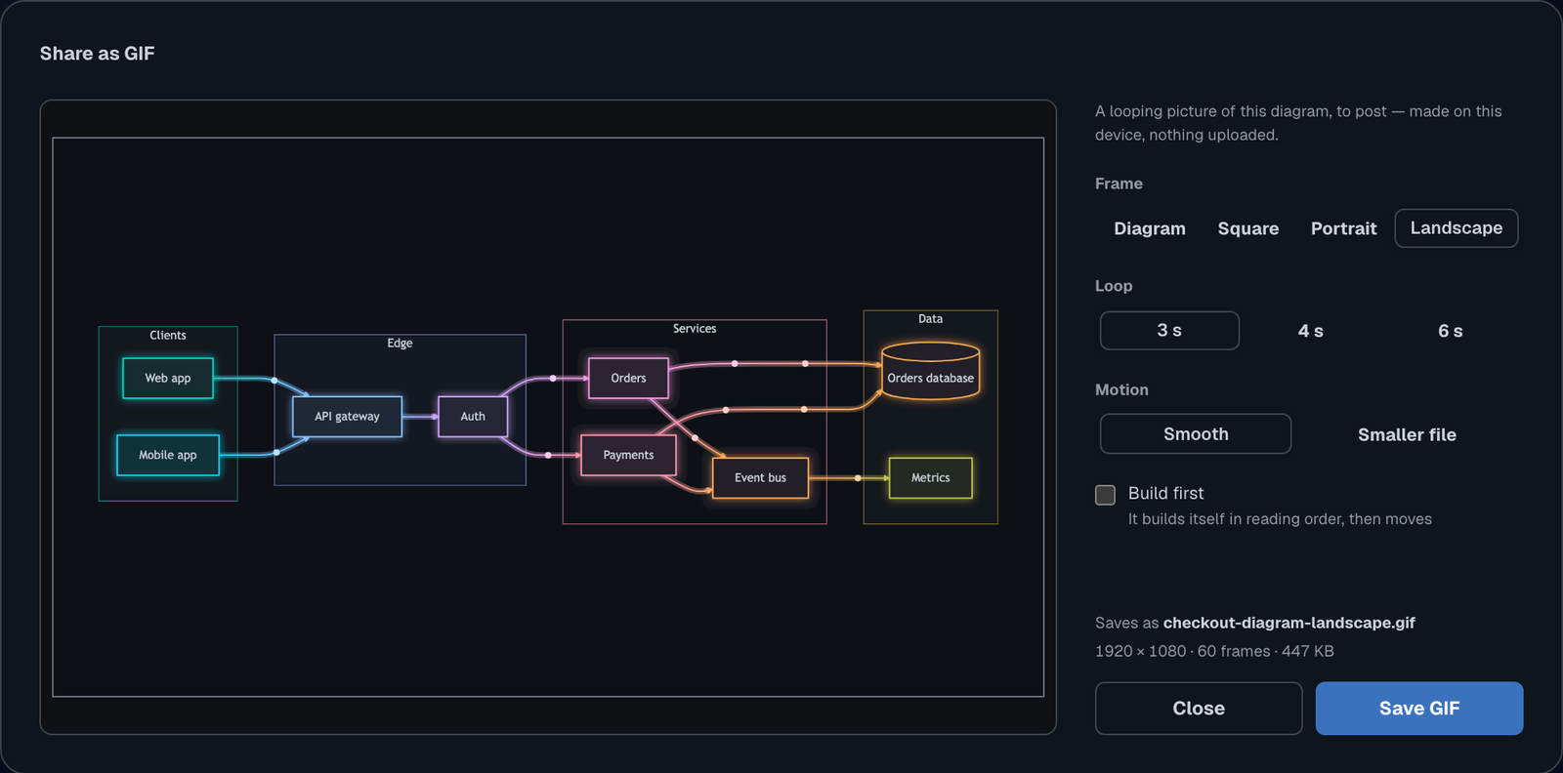
Task: Choose the Square frame option
Action: [1247, 228]
